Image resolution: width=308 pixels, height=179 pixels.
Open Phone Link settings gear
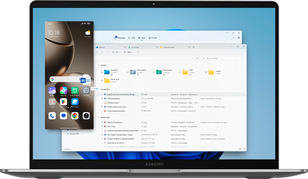[239, 38]
